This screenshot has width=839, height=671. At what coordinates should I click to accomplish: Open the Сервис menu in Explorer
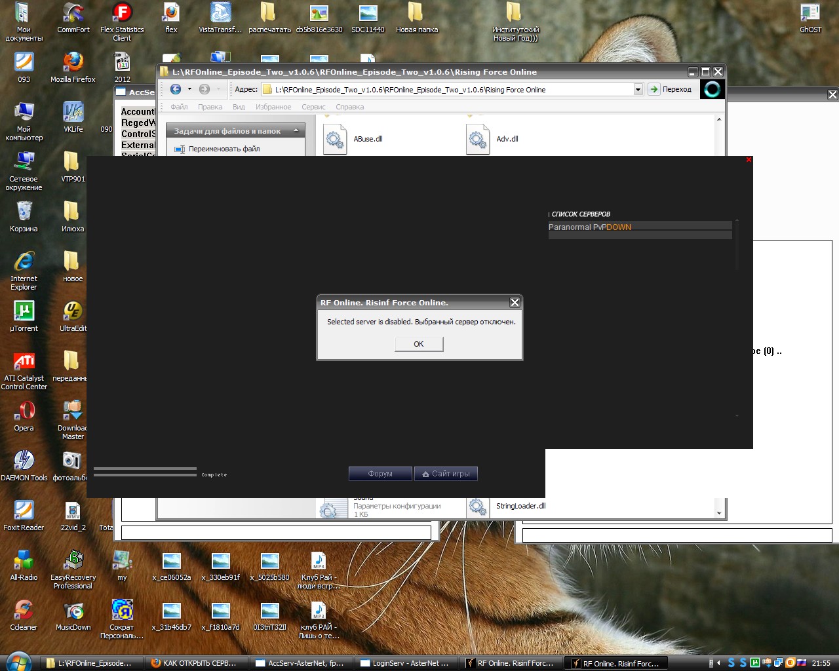click(313, 107)
